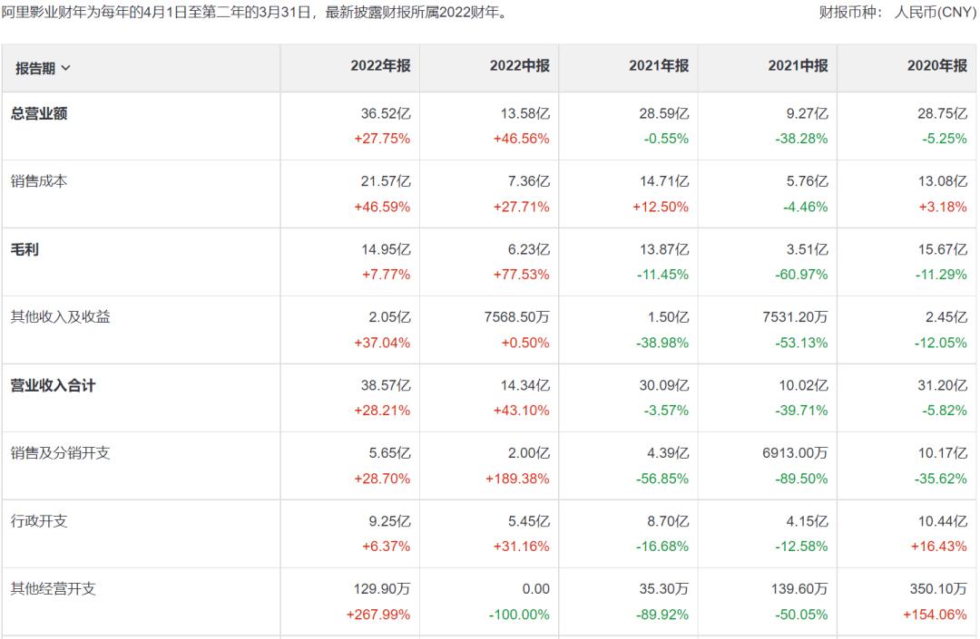Click the +154.06% change figure
980x639 pixels.
[935, 615]
